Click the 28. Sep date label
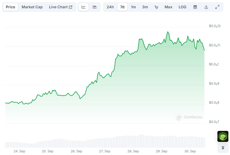230x155 pixels. pos(133,151)
